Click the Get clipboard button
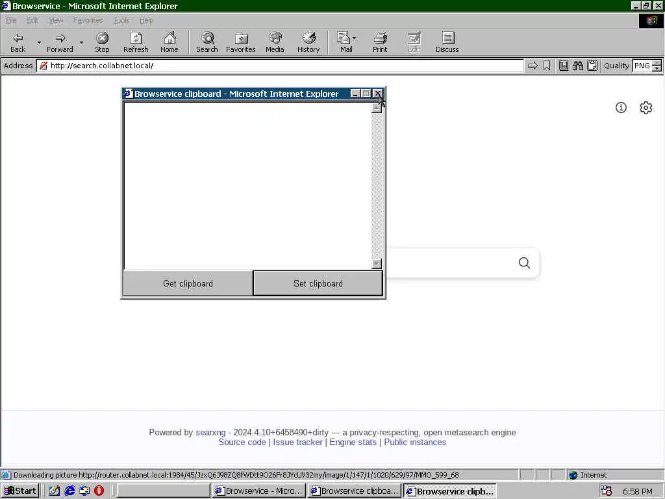The width and height of the screenshot is (665, 499). 188,283
